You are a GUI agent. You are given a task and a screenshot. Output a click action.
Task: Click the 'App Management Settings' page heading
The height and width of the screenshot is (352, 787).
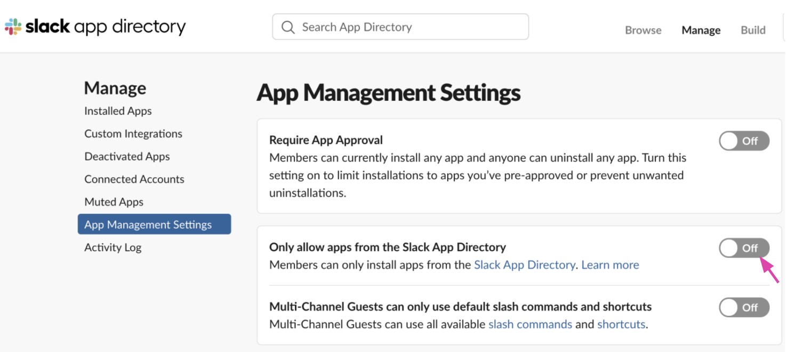point(389,93)
